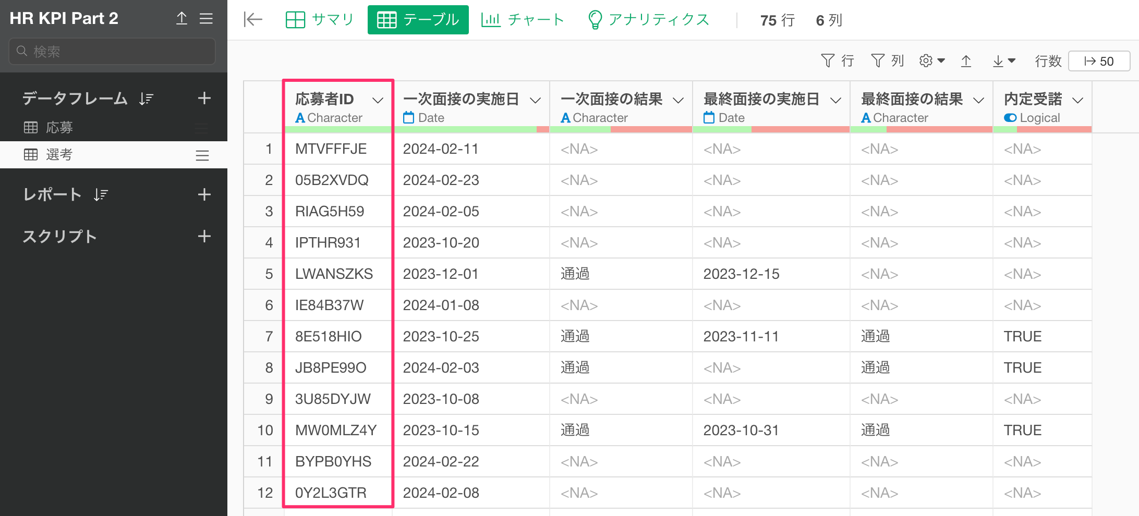Switch to the アナリティクス view
This screenshot has width=1139, height=516.
[648, 20]
